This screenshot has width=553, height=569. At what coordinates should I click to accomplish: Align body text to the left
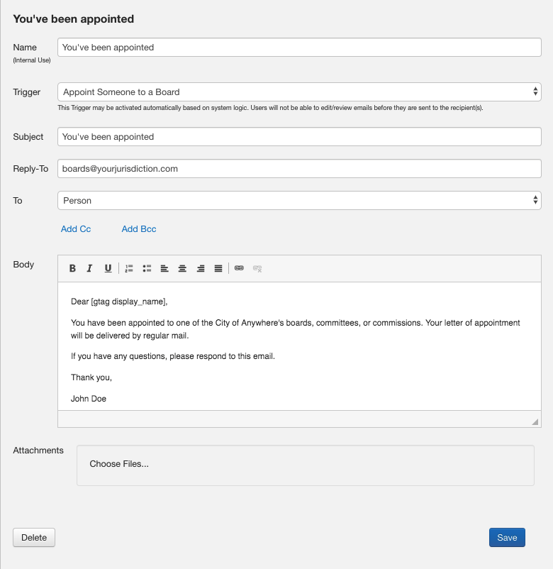[x=164, y=268]
